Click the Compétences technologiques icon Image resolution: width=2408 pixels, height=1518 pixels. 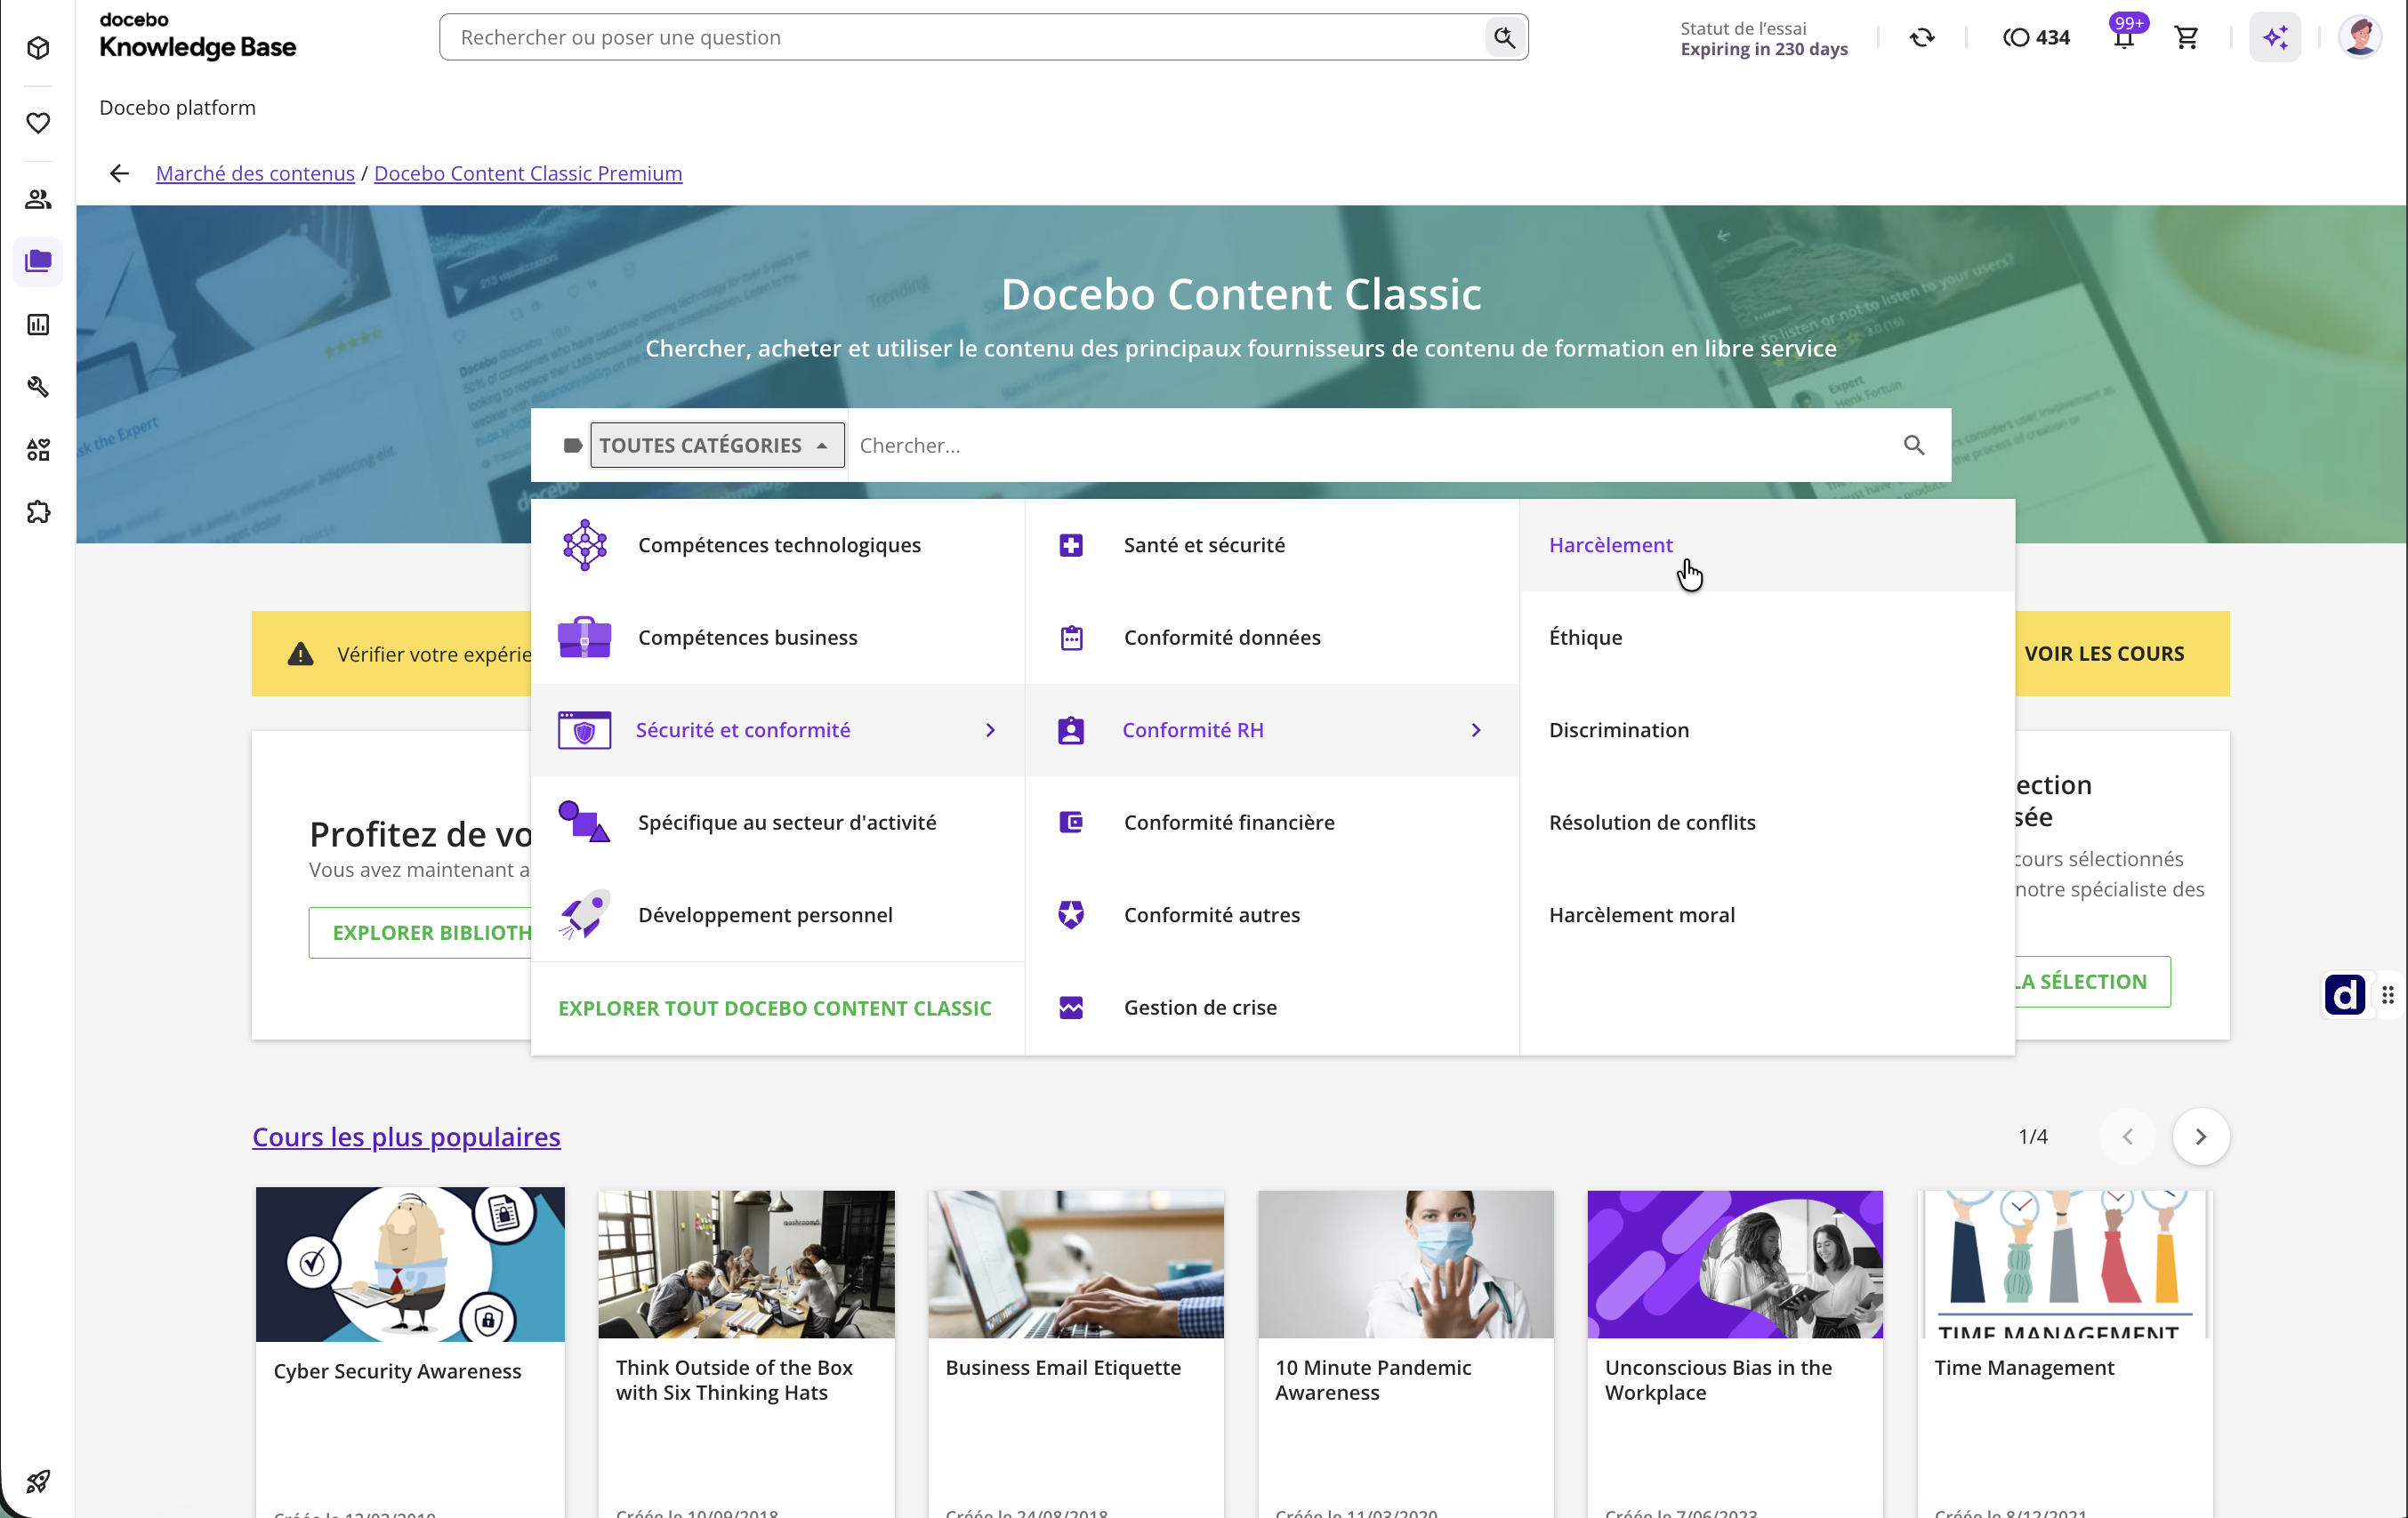point(585,545)
